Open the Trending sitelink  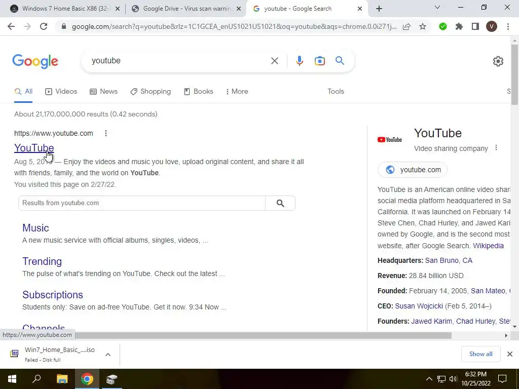coord(42,261)
